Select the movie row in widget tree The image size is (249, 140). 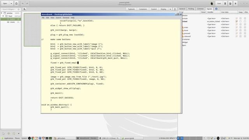pos(11,22)
